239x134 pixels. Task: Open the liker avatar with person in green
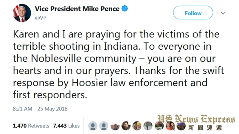point(148,126)
